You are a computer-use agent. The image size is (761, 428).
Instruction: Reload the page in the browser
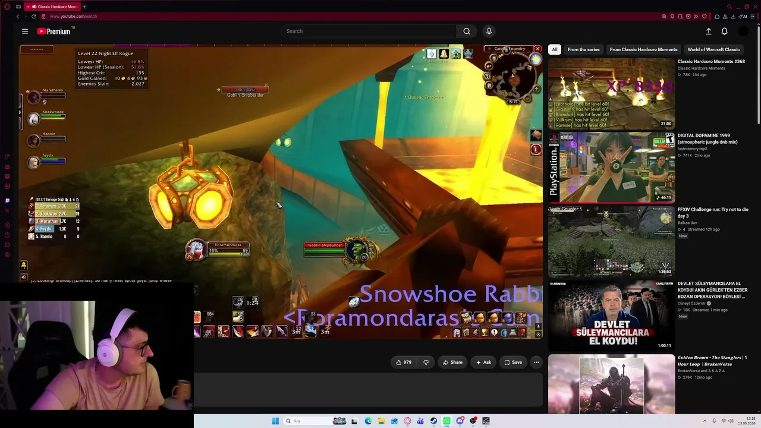(x=33, y=17)
